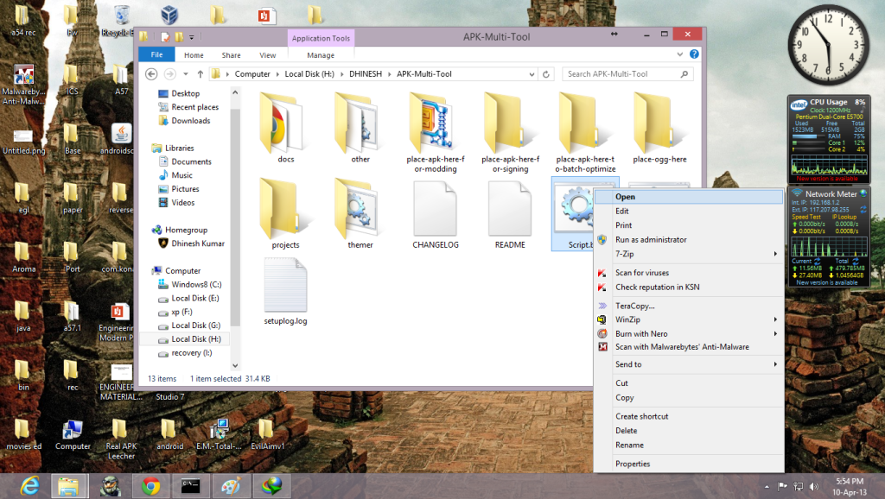
Task: Expand the ribbon with the chevron
Action: pos(679,54)
